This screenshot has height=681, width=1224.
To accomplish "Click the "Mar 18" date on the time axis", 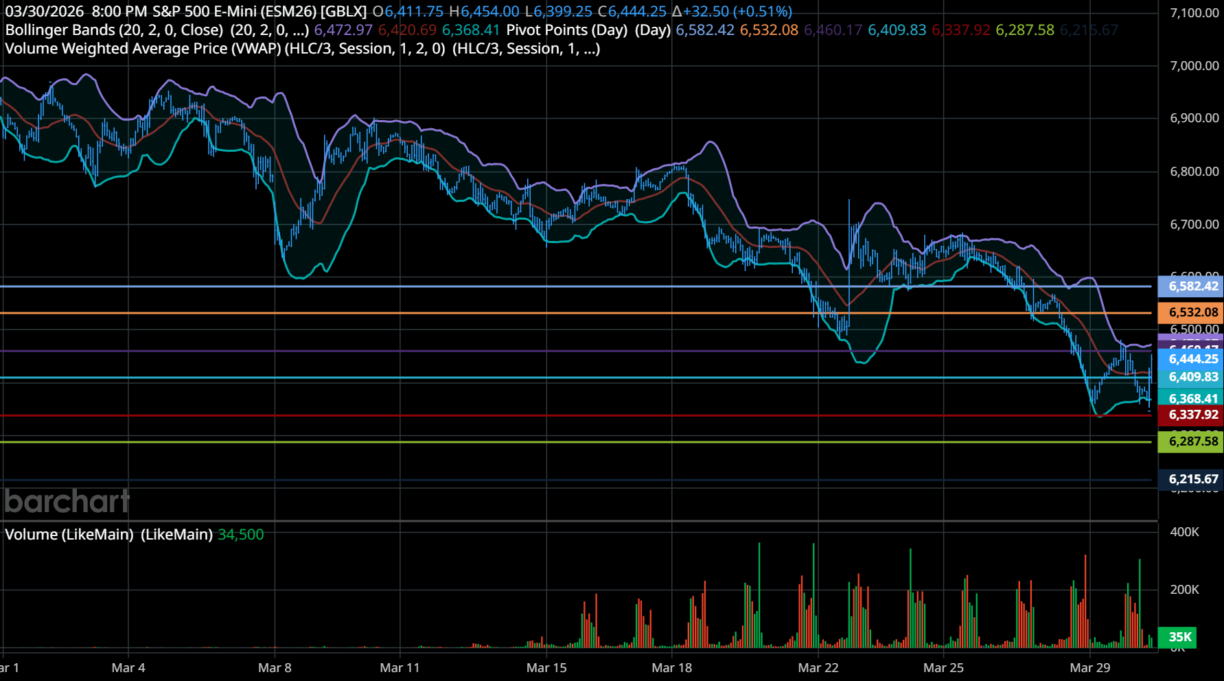I will click(672, 668).
